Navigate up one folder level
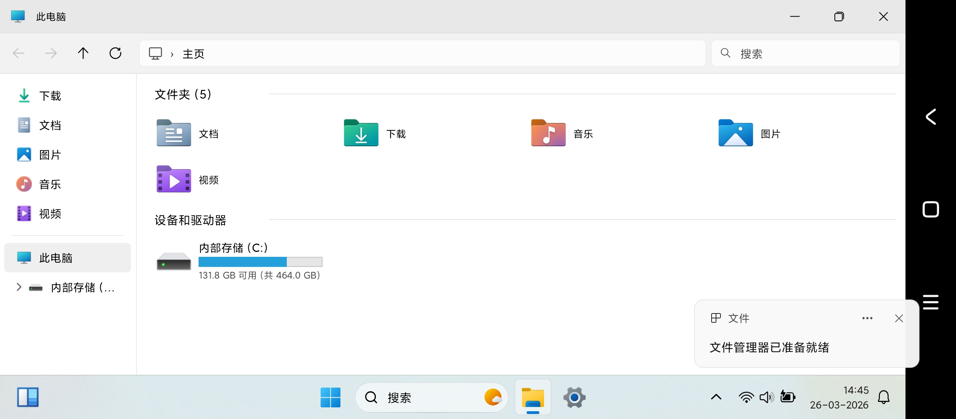Viewport: 956px width, 419px height. click(x=83, y=53)
